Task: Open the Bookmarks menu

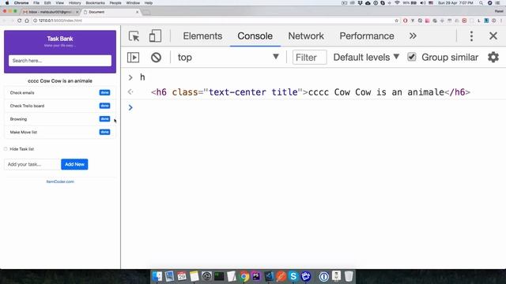Action: [x=95, y=3]
